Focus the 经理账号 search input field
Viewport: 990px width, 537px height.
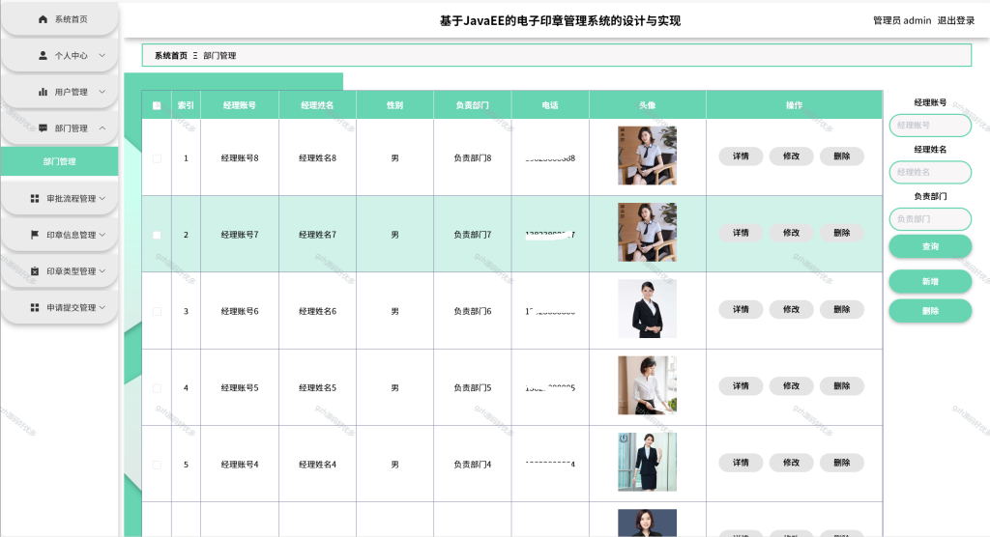pyautogui.click(x=930, y=126)
